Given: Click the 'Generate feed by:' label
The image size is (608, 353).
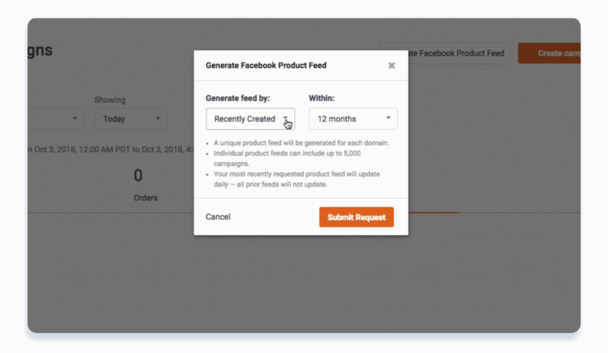Looking at the screenshot, I should pyautogui.click(x=238, y=98).
